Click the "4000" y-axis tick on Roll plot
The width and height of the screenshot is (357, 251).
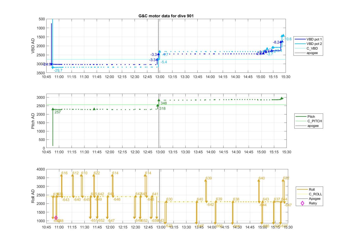coord(41,169)
